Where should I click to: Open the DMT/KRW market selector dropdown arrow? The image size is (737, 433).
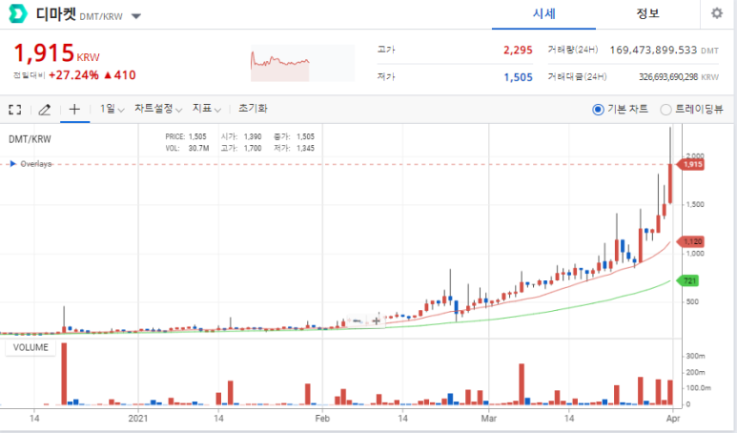click(136, 16)
